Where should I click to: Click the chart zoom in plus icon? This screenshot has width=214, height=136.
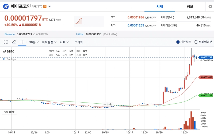pos(110,104)
